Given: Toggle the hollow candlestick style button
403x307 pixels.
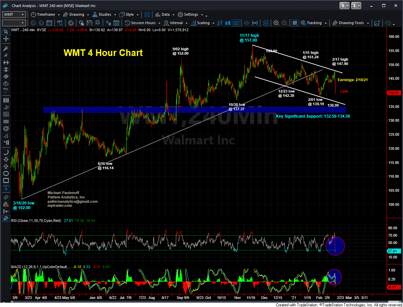Looking at the screenshot, I should pyautogui.click(x=236, y=23).
